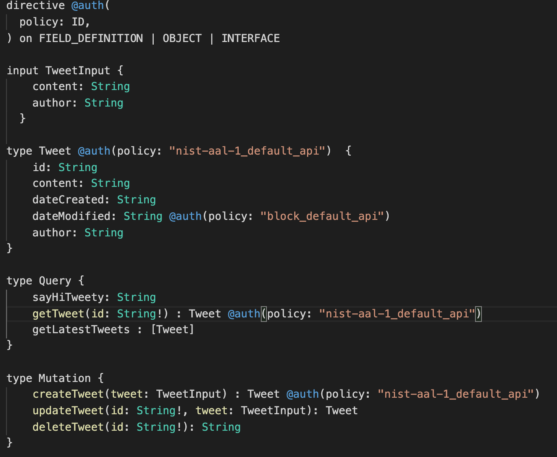
Task: Click "nist-aal-1_default_api" string on createTweet line
Action: (456, 394)
